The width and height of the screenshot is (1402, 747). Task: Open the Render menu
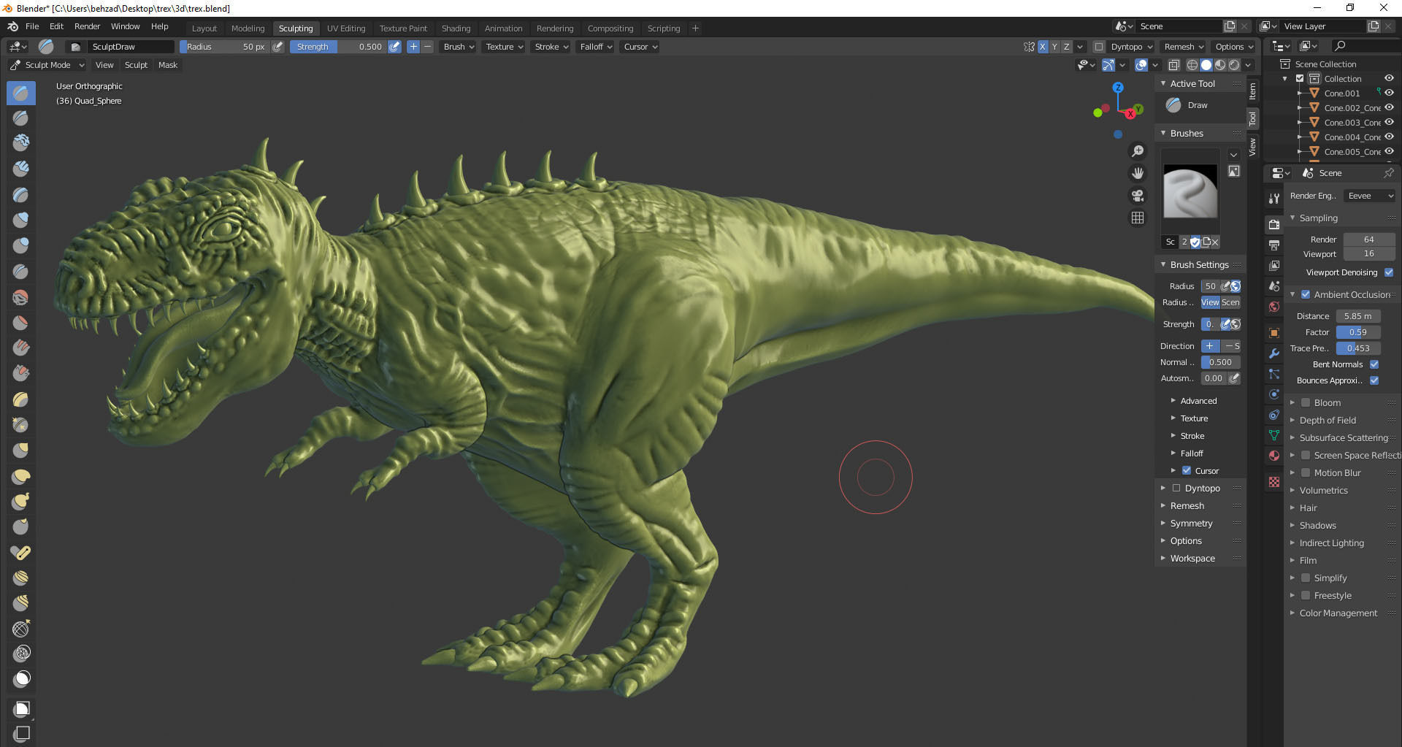(x=87, y=26)
